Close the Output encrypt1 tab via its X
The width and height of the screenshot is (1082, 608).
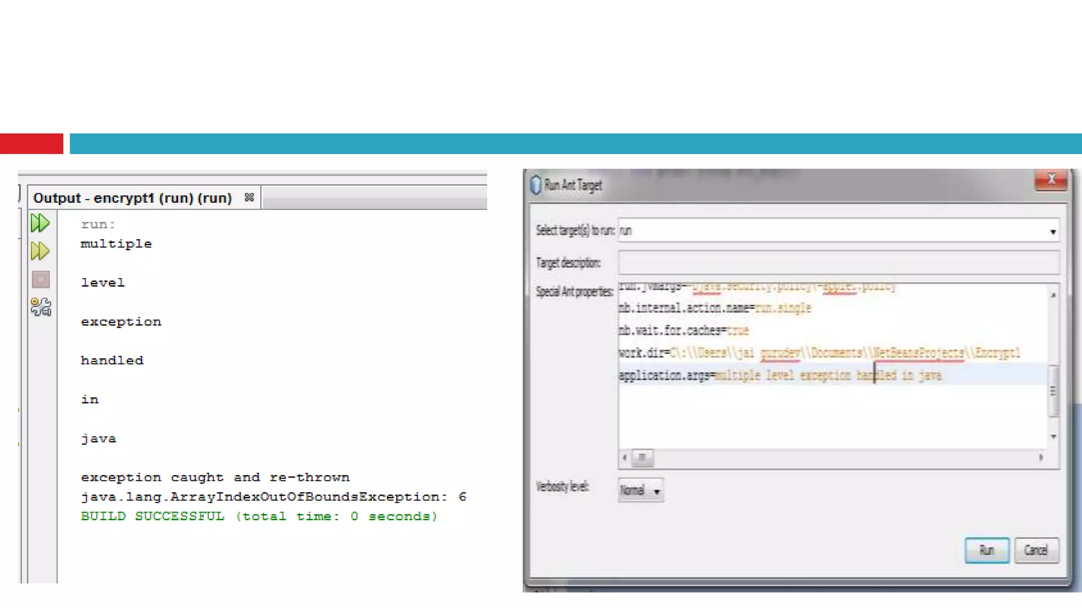(249, 197)
